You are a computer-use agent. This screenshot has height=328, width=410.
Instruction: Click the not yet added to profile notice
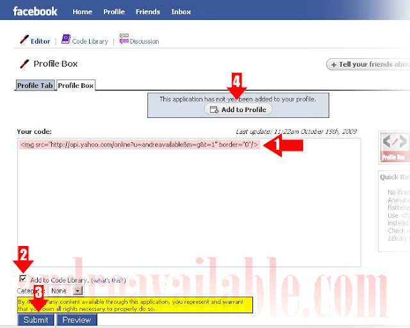[x=238, y=99]
